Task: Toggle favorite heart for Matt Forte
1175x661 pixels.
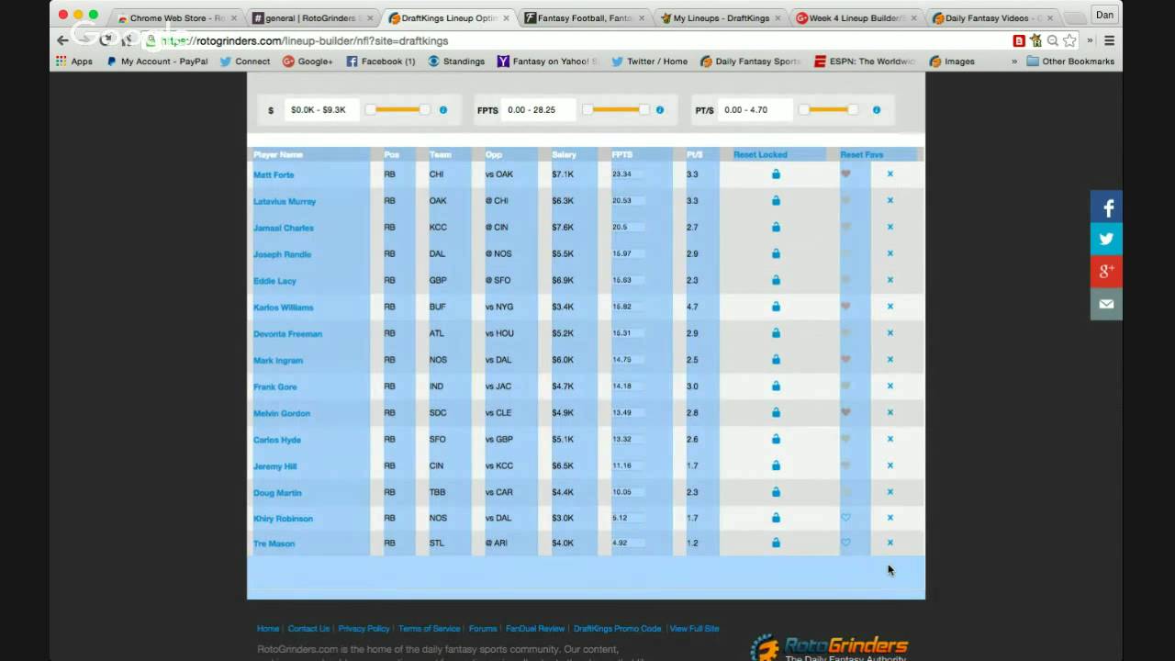Action: pyautogui.click(x=845, y=174)
